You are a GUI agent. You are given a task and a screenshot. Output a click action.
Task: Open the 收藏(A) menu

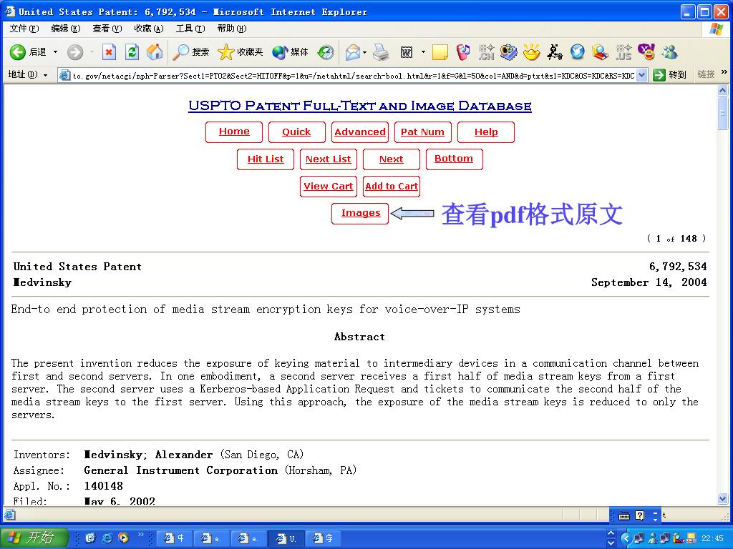tap(149, 29)
